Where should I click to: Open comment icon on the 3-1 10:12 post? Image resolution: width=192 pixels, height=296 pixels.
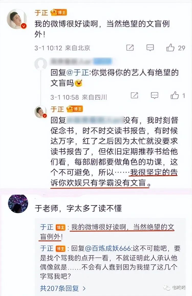(x=150, y=47)
